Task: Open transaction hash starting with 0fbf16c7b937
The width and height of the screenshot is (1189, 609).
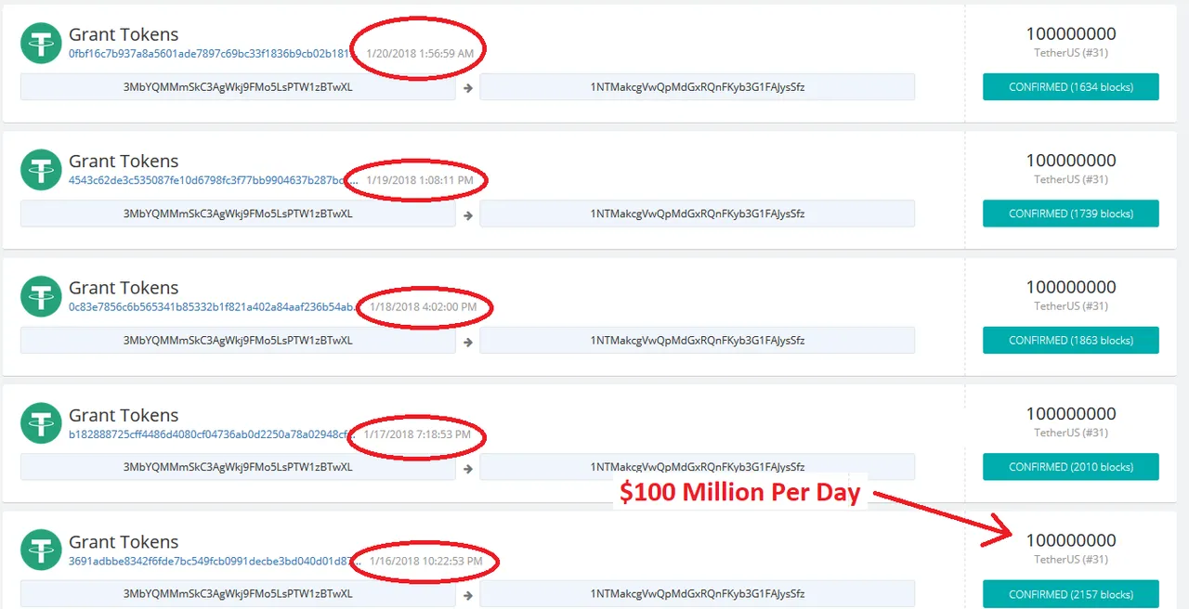Action: (212, 53)
